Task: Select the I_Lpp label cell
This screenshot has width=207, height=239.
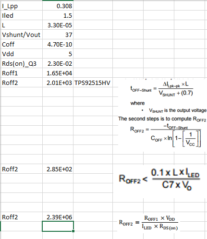Action: click(22, 6)
